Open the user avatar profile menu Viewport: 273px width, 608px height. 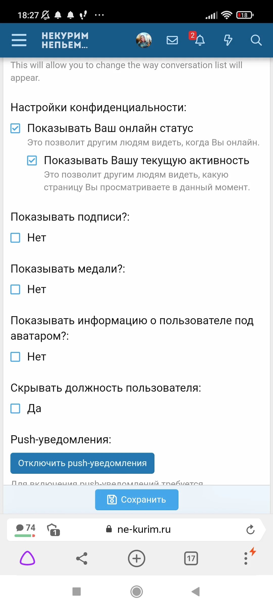(x=144, y=40)
